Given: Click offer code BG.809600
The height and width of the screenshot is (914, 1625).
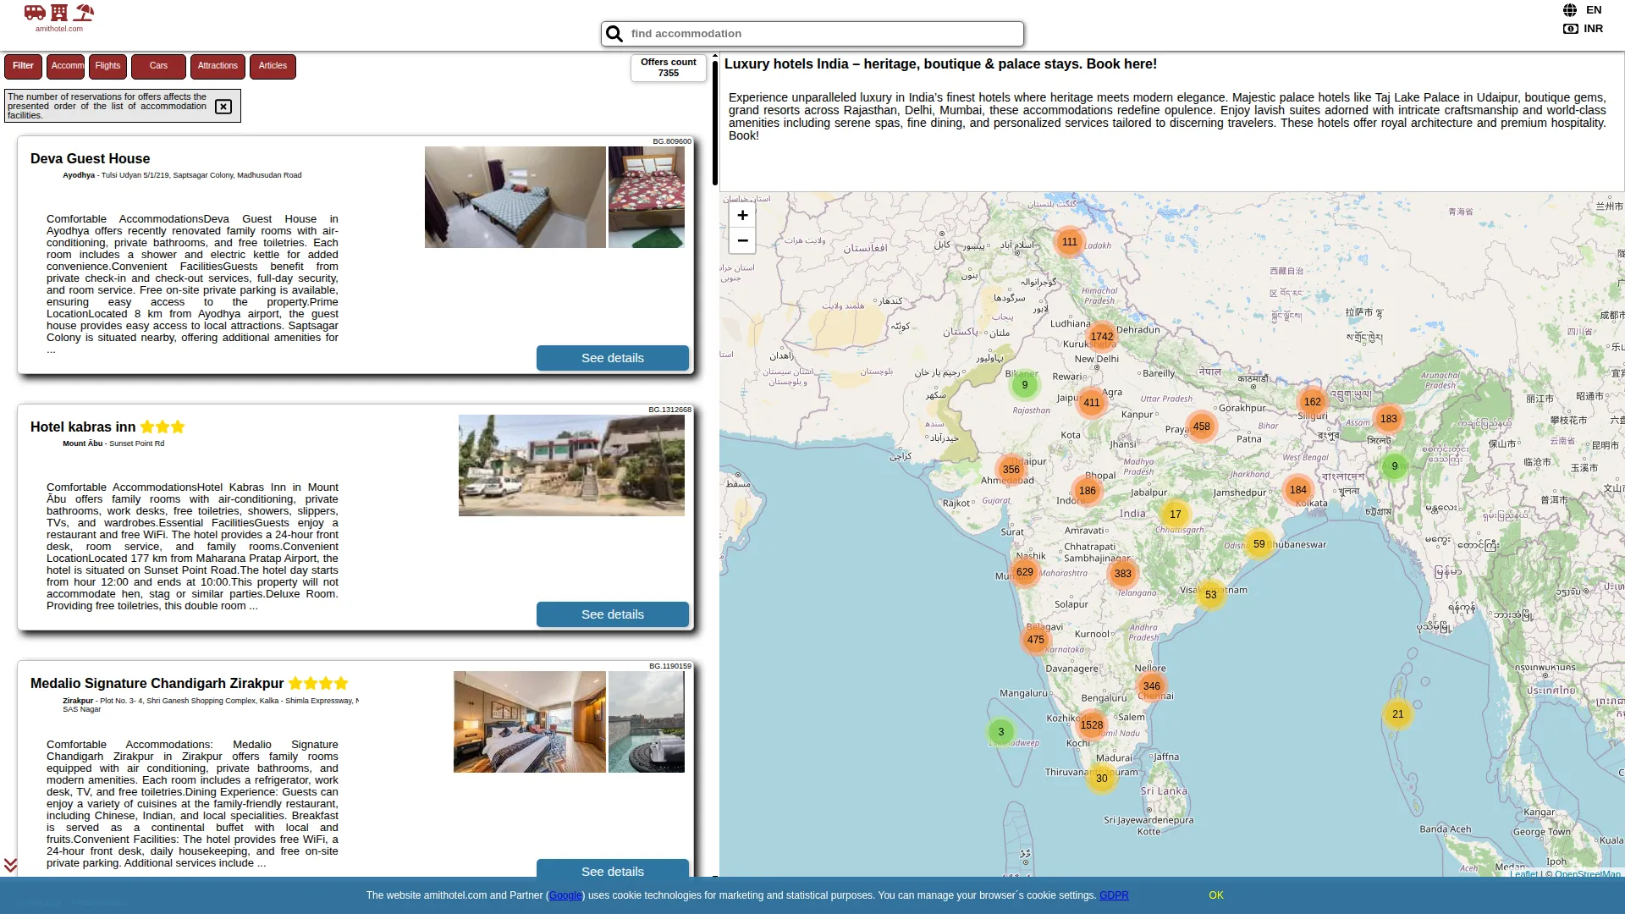Looking at the screenshot, I should tap(672, 141).
